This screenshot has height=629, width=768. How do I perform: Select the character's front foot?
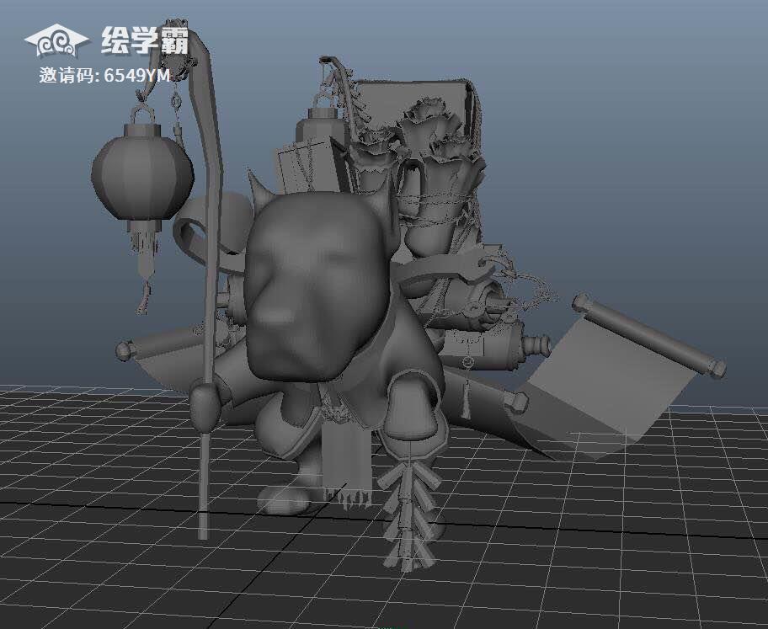pos(284,499)
